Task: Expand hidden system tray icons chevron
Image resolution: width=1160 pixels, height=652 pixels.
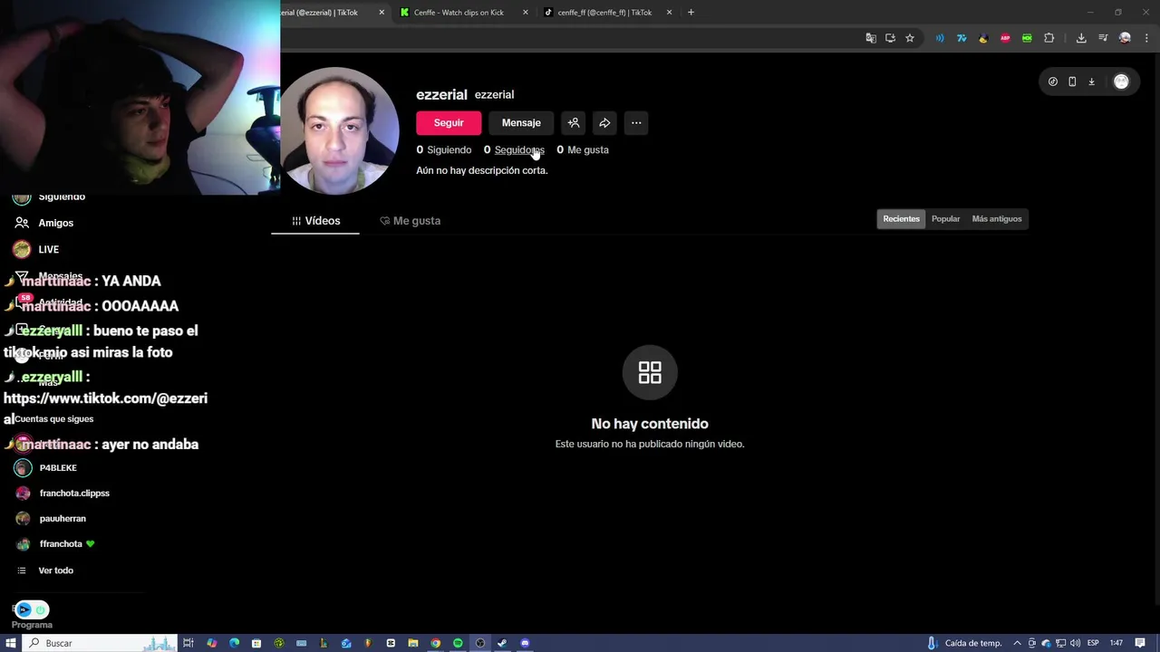Action: [1018, 643]
